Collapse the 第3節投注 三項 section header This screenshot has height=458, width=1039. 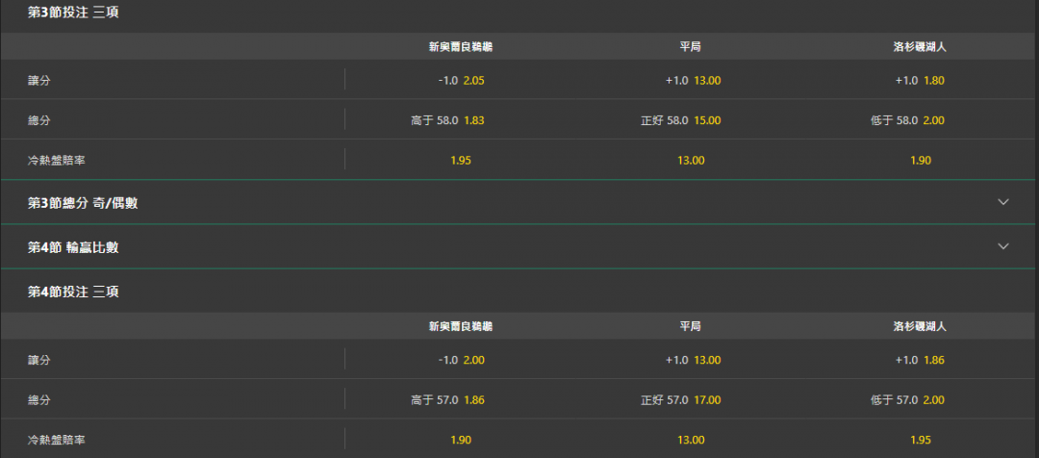coord(519,13)
